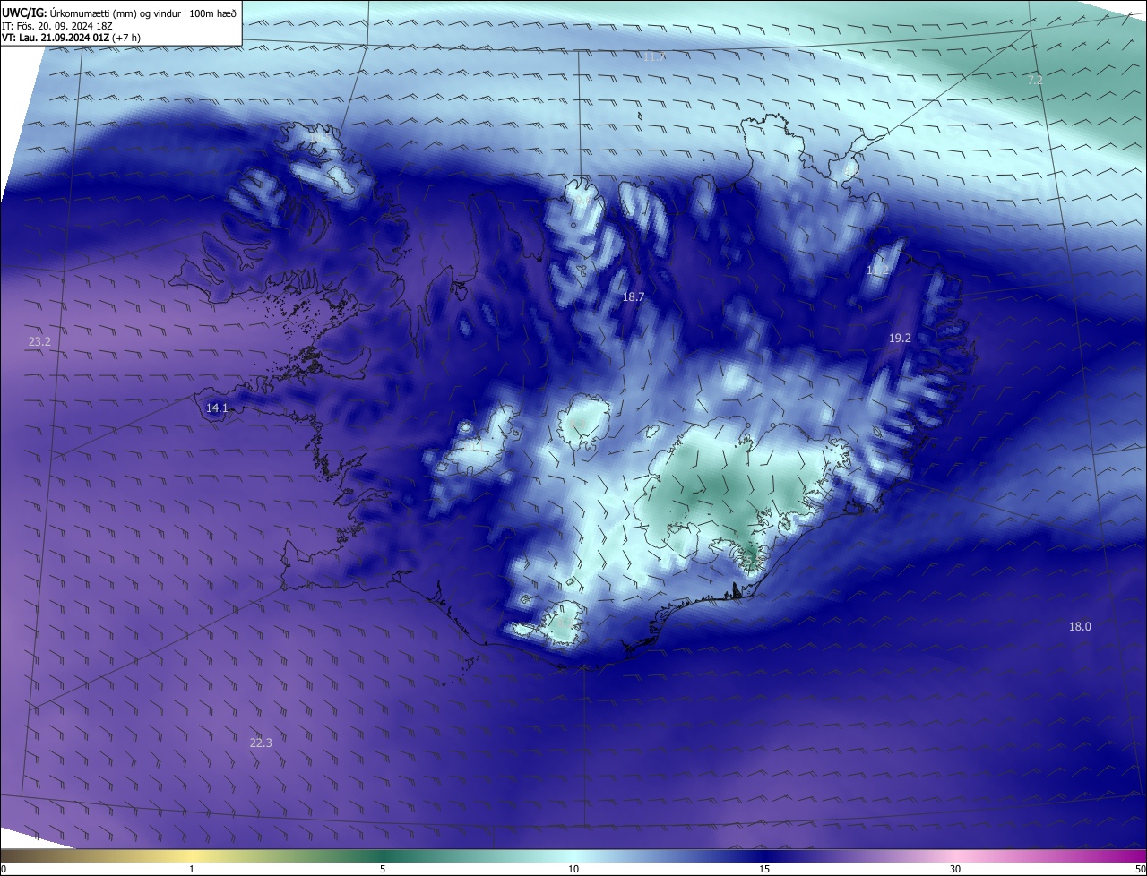Click the map value label 18.0
This screenshot has width=1147, height=876.
[1080, 626]
